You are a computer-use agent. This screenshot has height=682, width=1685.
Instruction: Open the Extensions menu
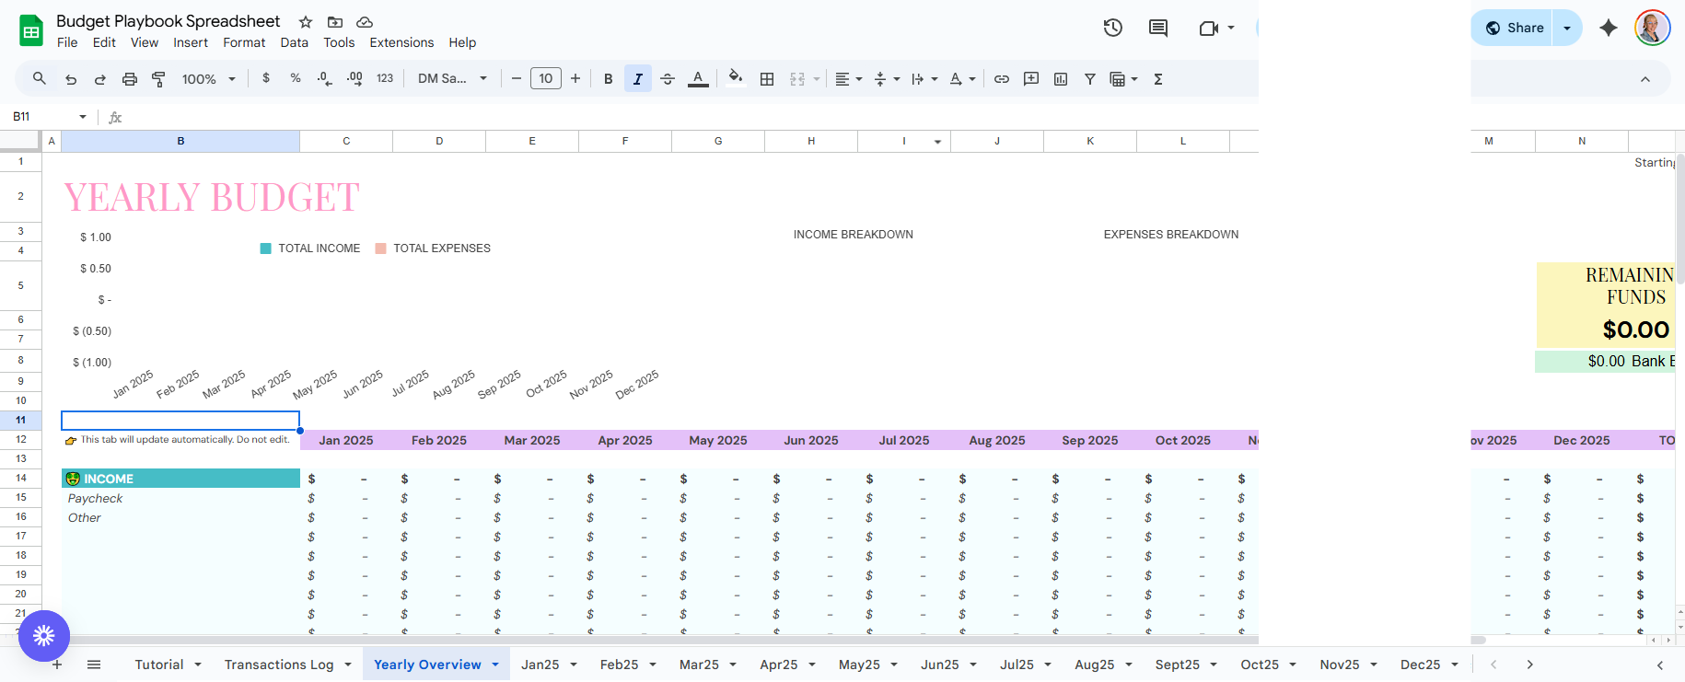401,42
